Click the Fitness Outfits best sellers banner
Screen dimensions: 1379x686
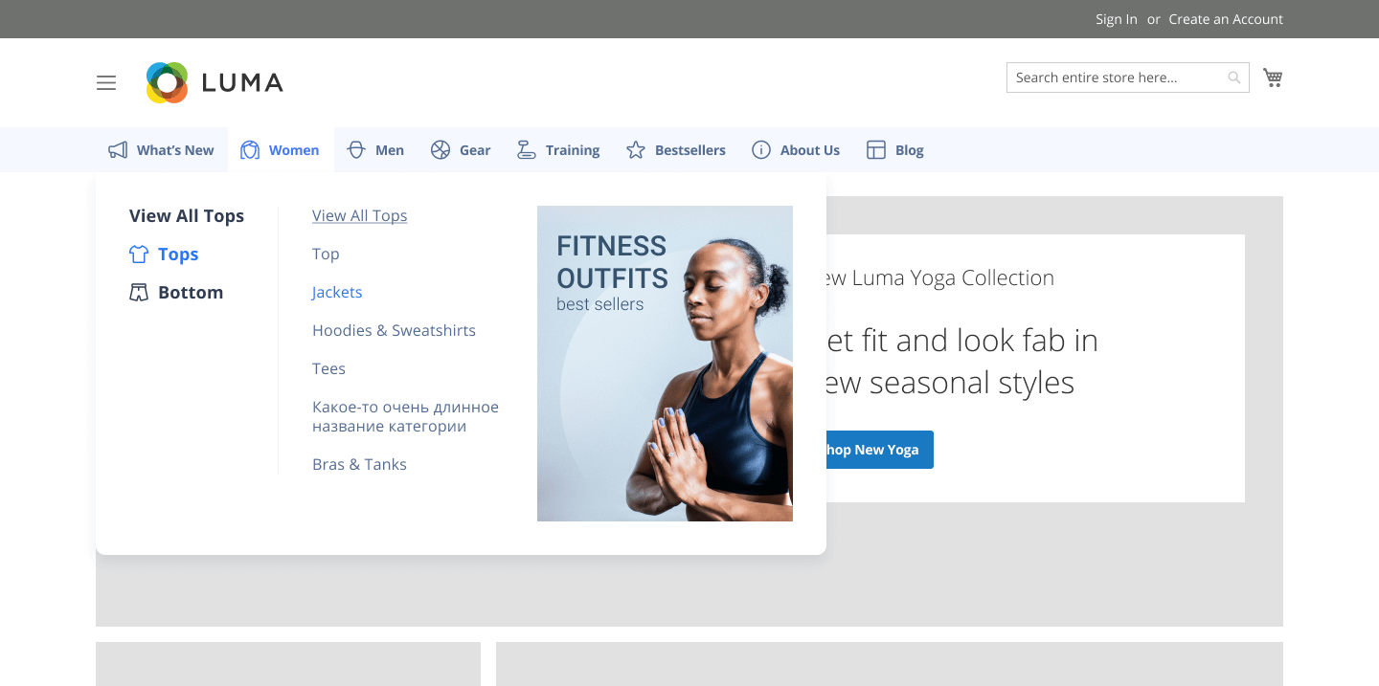665,364
